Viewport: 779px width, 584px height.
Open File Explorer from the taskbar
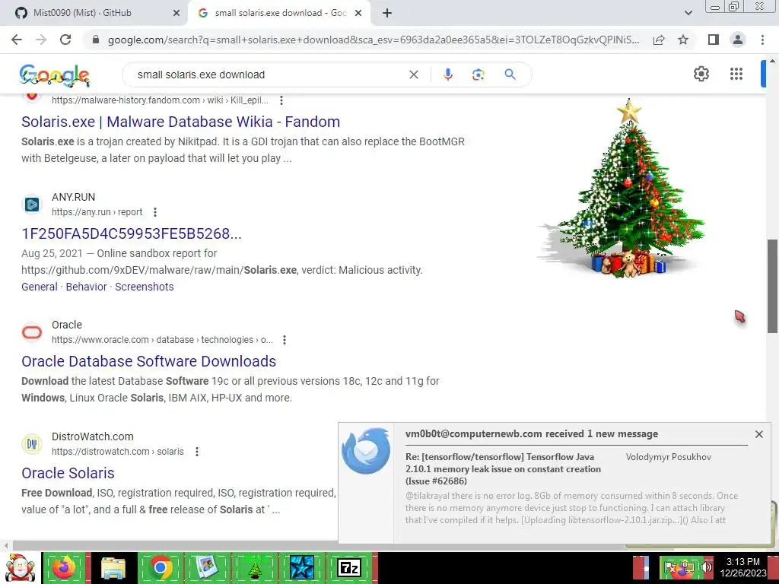coord(113,567)
